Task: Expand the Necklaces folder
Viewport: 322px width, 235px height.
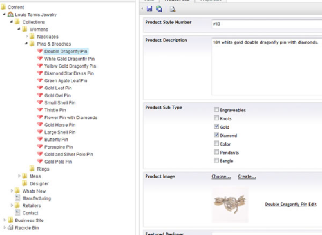Action: click(26, 36)
